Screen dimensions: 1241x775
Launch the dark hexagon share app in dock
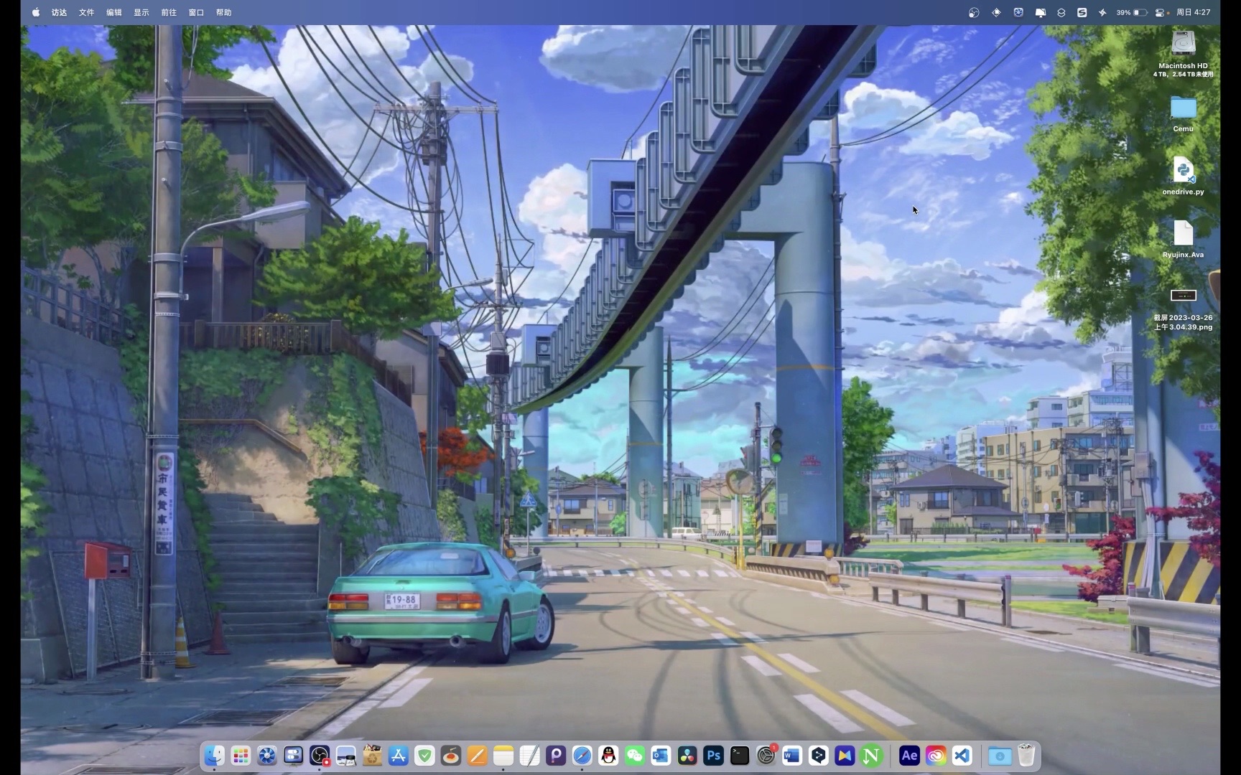coord(819,756)
